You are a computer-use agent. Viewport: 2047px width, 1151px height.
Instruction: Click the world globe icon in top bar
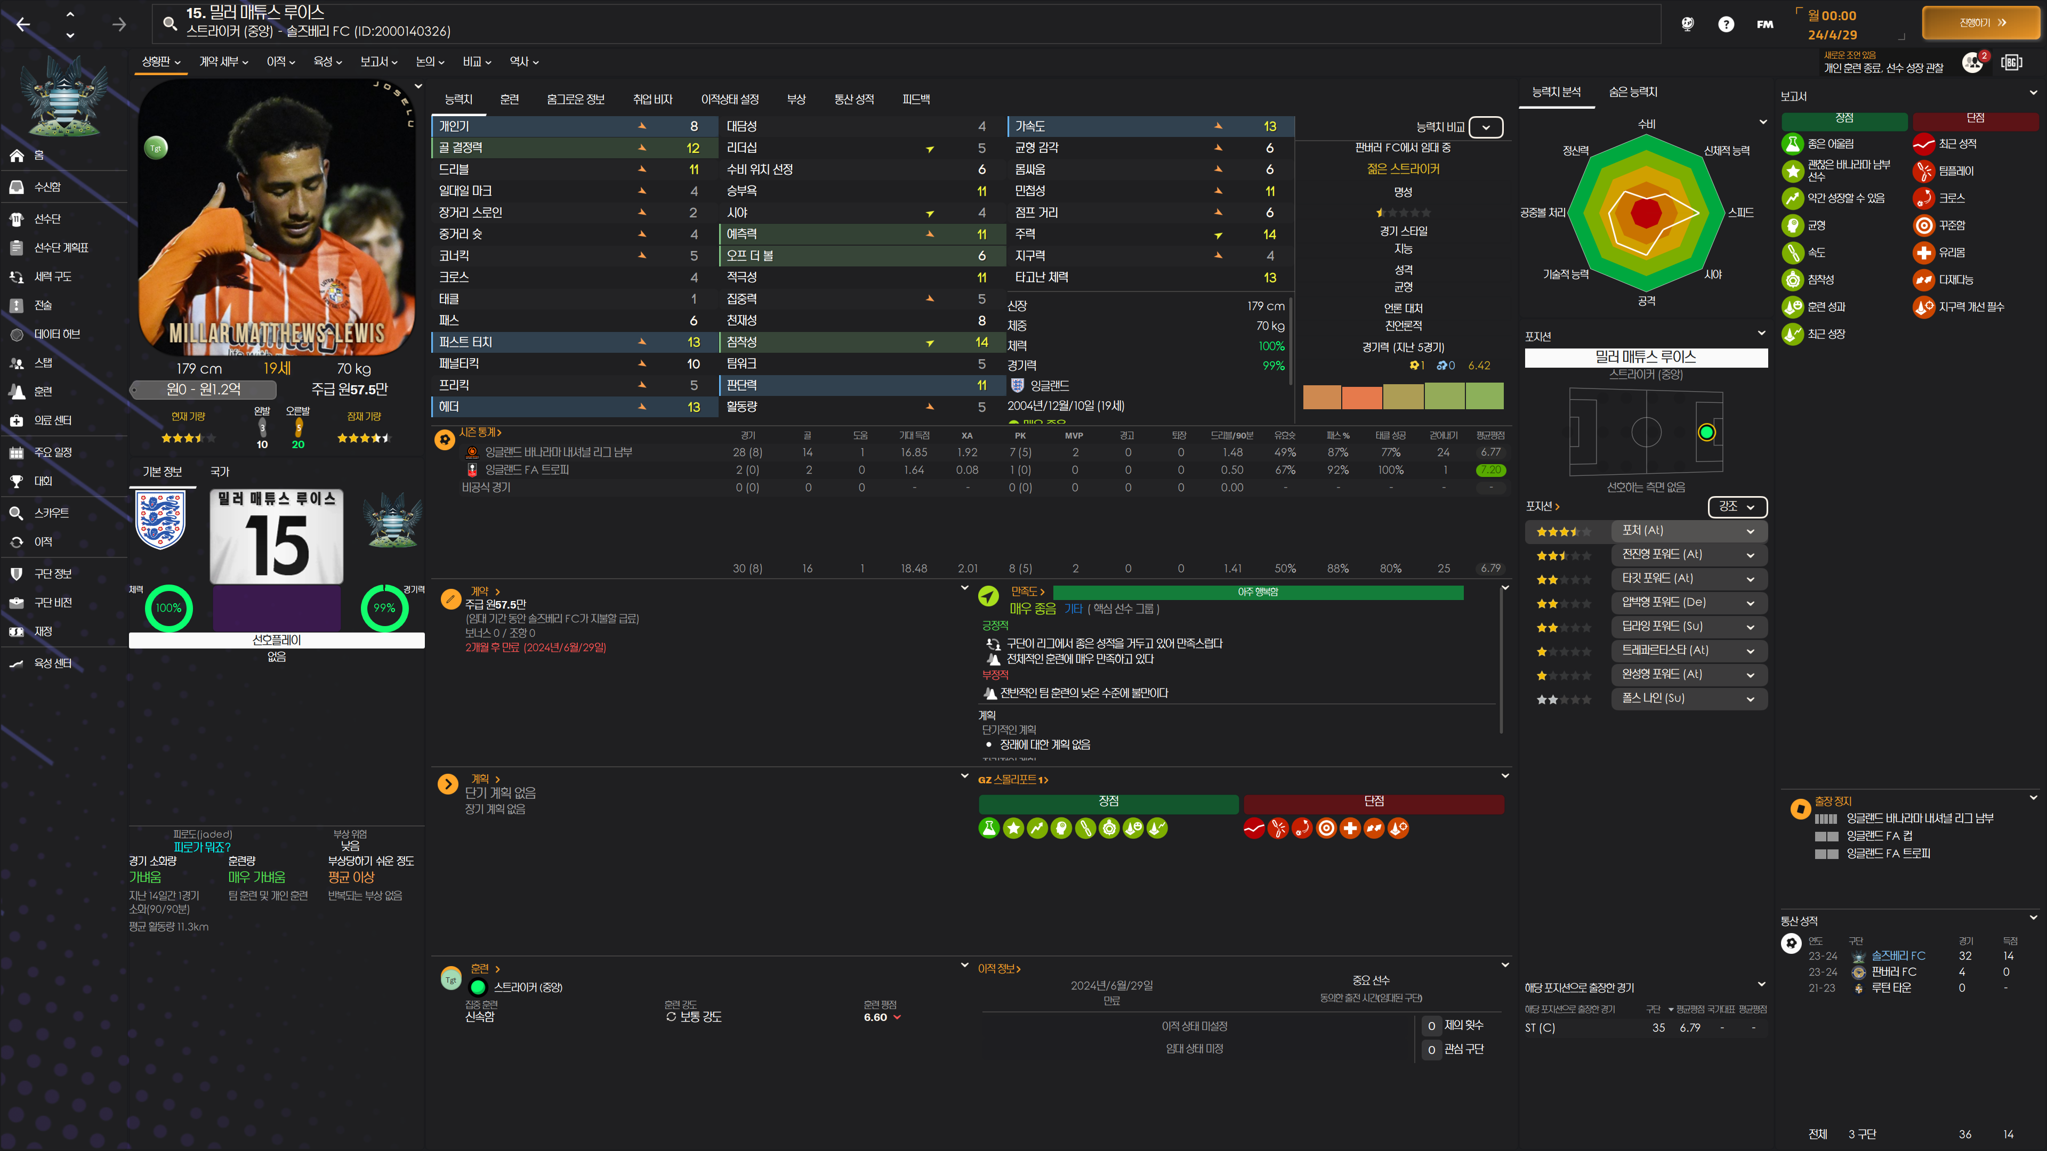pos(1687,24)
